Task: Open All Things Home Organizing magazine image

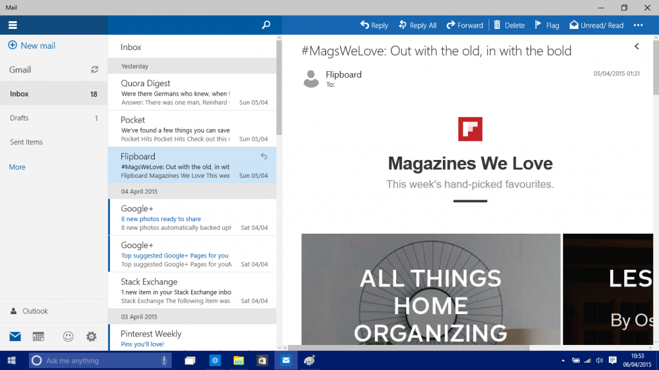Action: 431,290
